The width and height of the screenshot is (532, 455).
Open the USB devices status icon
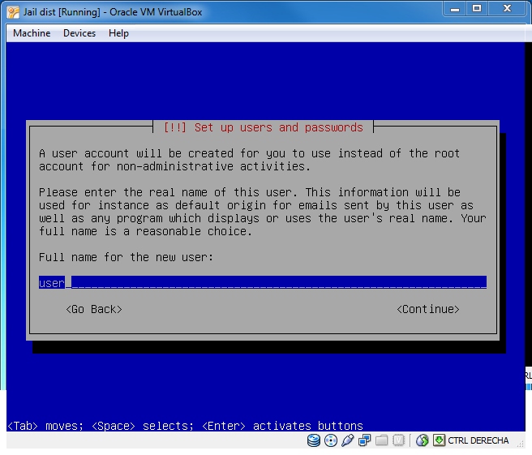pos(347,440)
